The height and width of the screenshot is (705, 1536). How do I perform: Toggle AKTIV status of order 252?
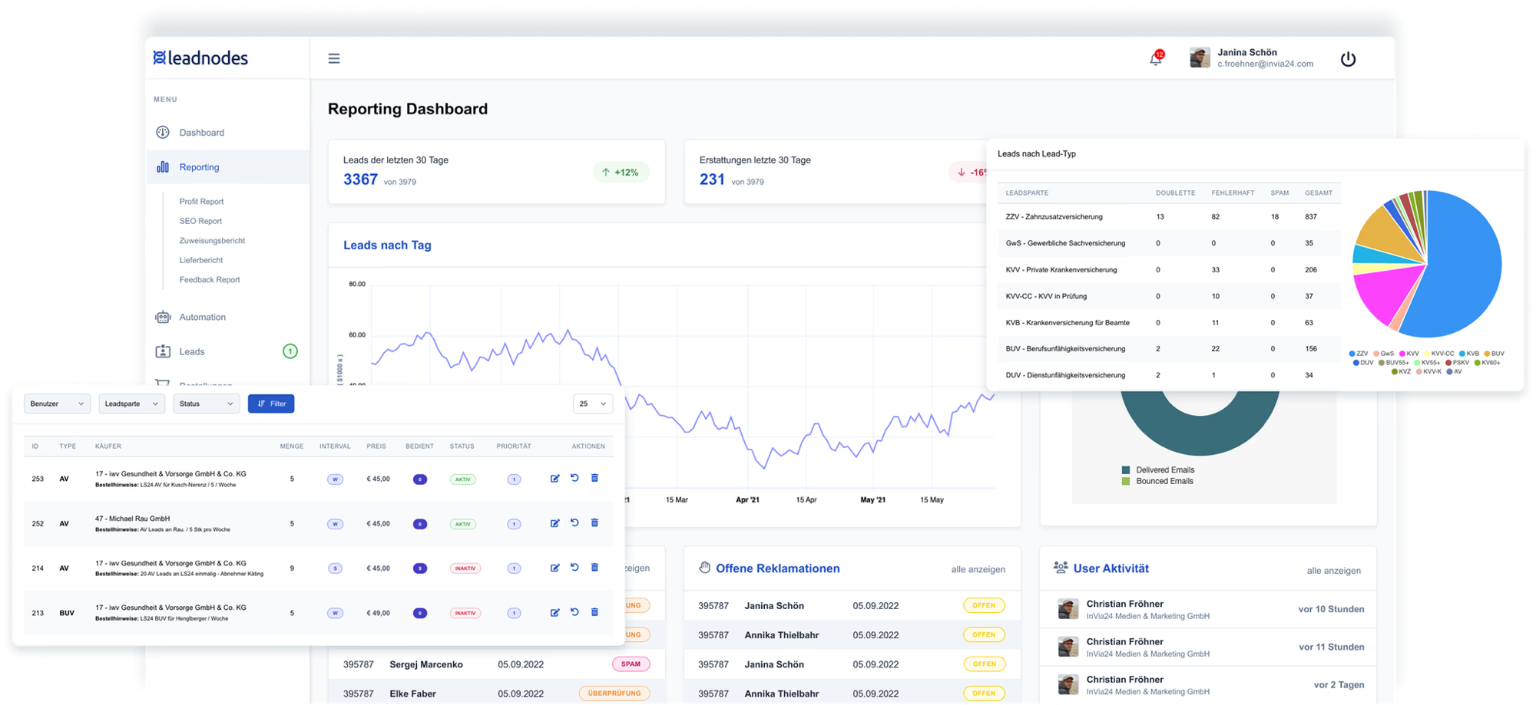coord(462,524)
